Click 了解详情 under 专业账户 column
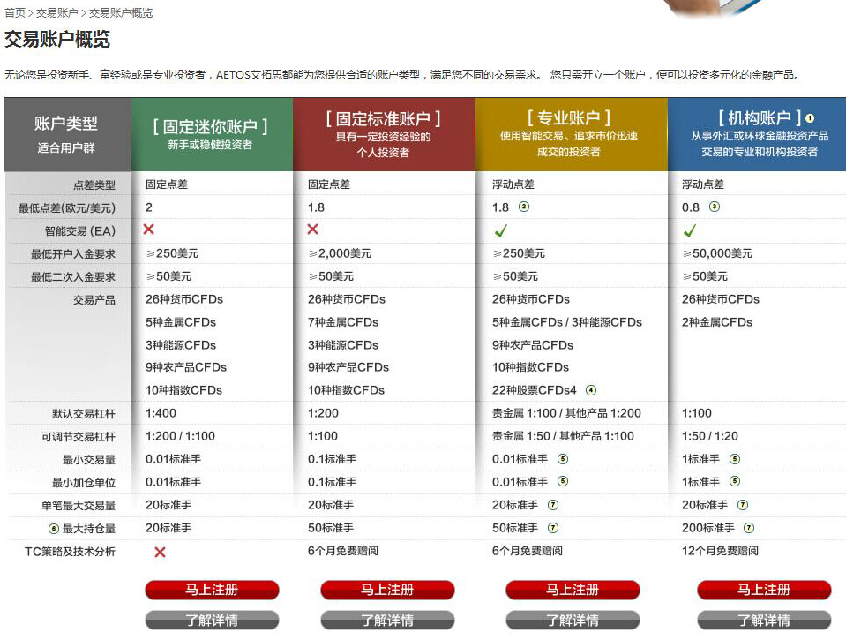Screen dimensions: 846x640 [573, 620]
